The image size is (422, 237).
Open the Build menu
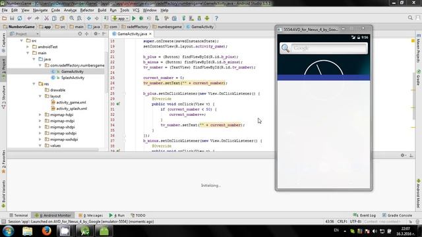coord(102,11)
